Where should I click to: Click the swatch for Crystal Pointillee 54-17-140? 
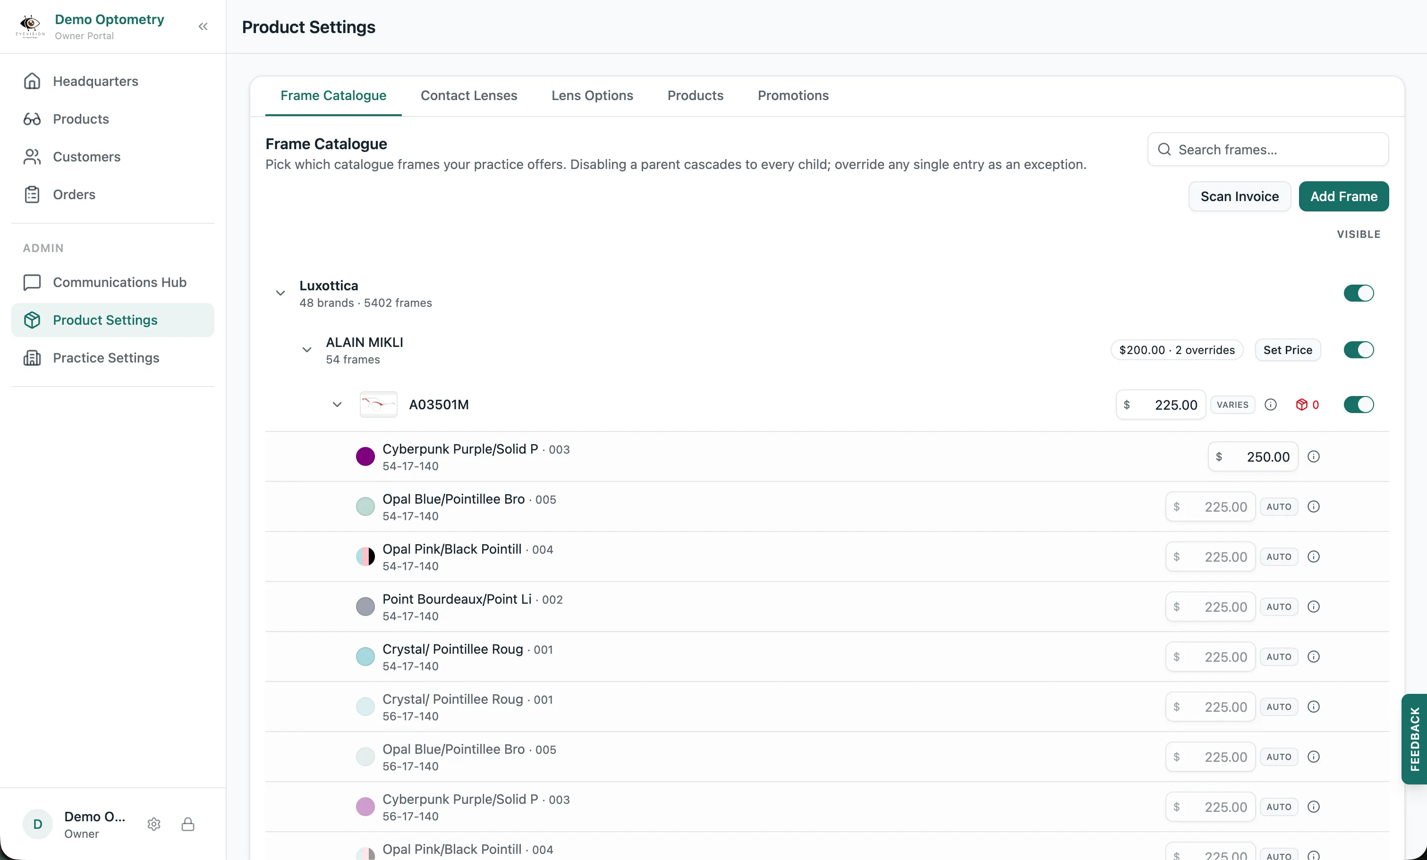365,657
